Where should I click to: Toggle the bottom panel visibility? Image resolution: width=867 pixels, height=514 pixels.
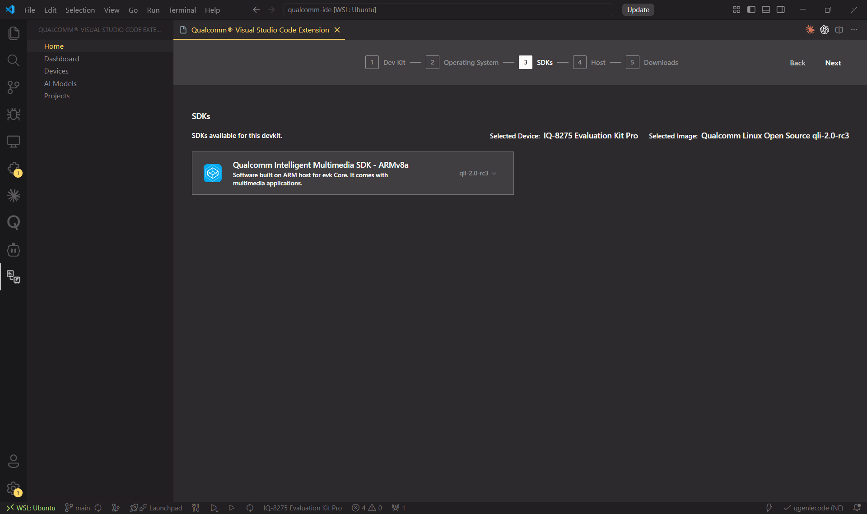(x=766, y=9)
